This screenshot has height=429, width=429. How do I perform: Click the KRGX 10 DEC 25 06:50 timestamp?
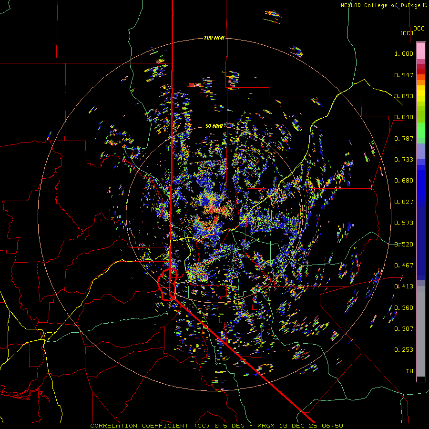300,426
